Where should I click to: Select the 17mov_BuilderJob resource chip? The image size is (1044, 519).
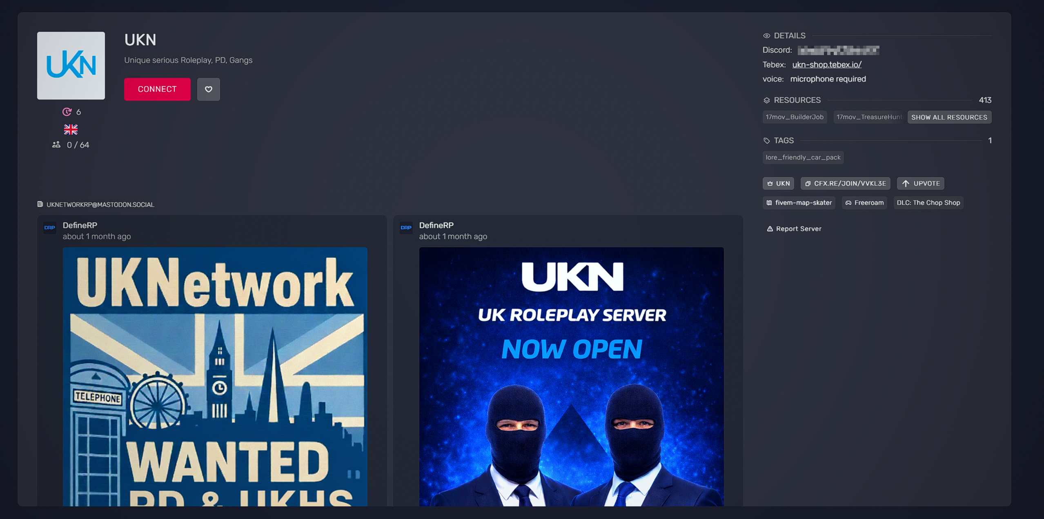(x=794, y=117)
